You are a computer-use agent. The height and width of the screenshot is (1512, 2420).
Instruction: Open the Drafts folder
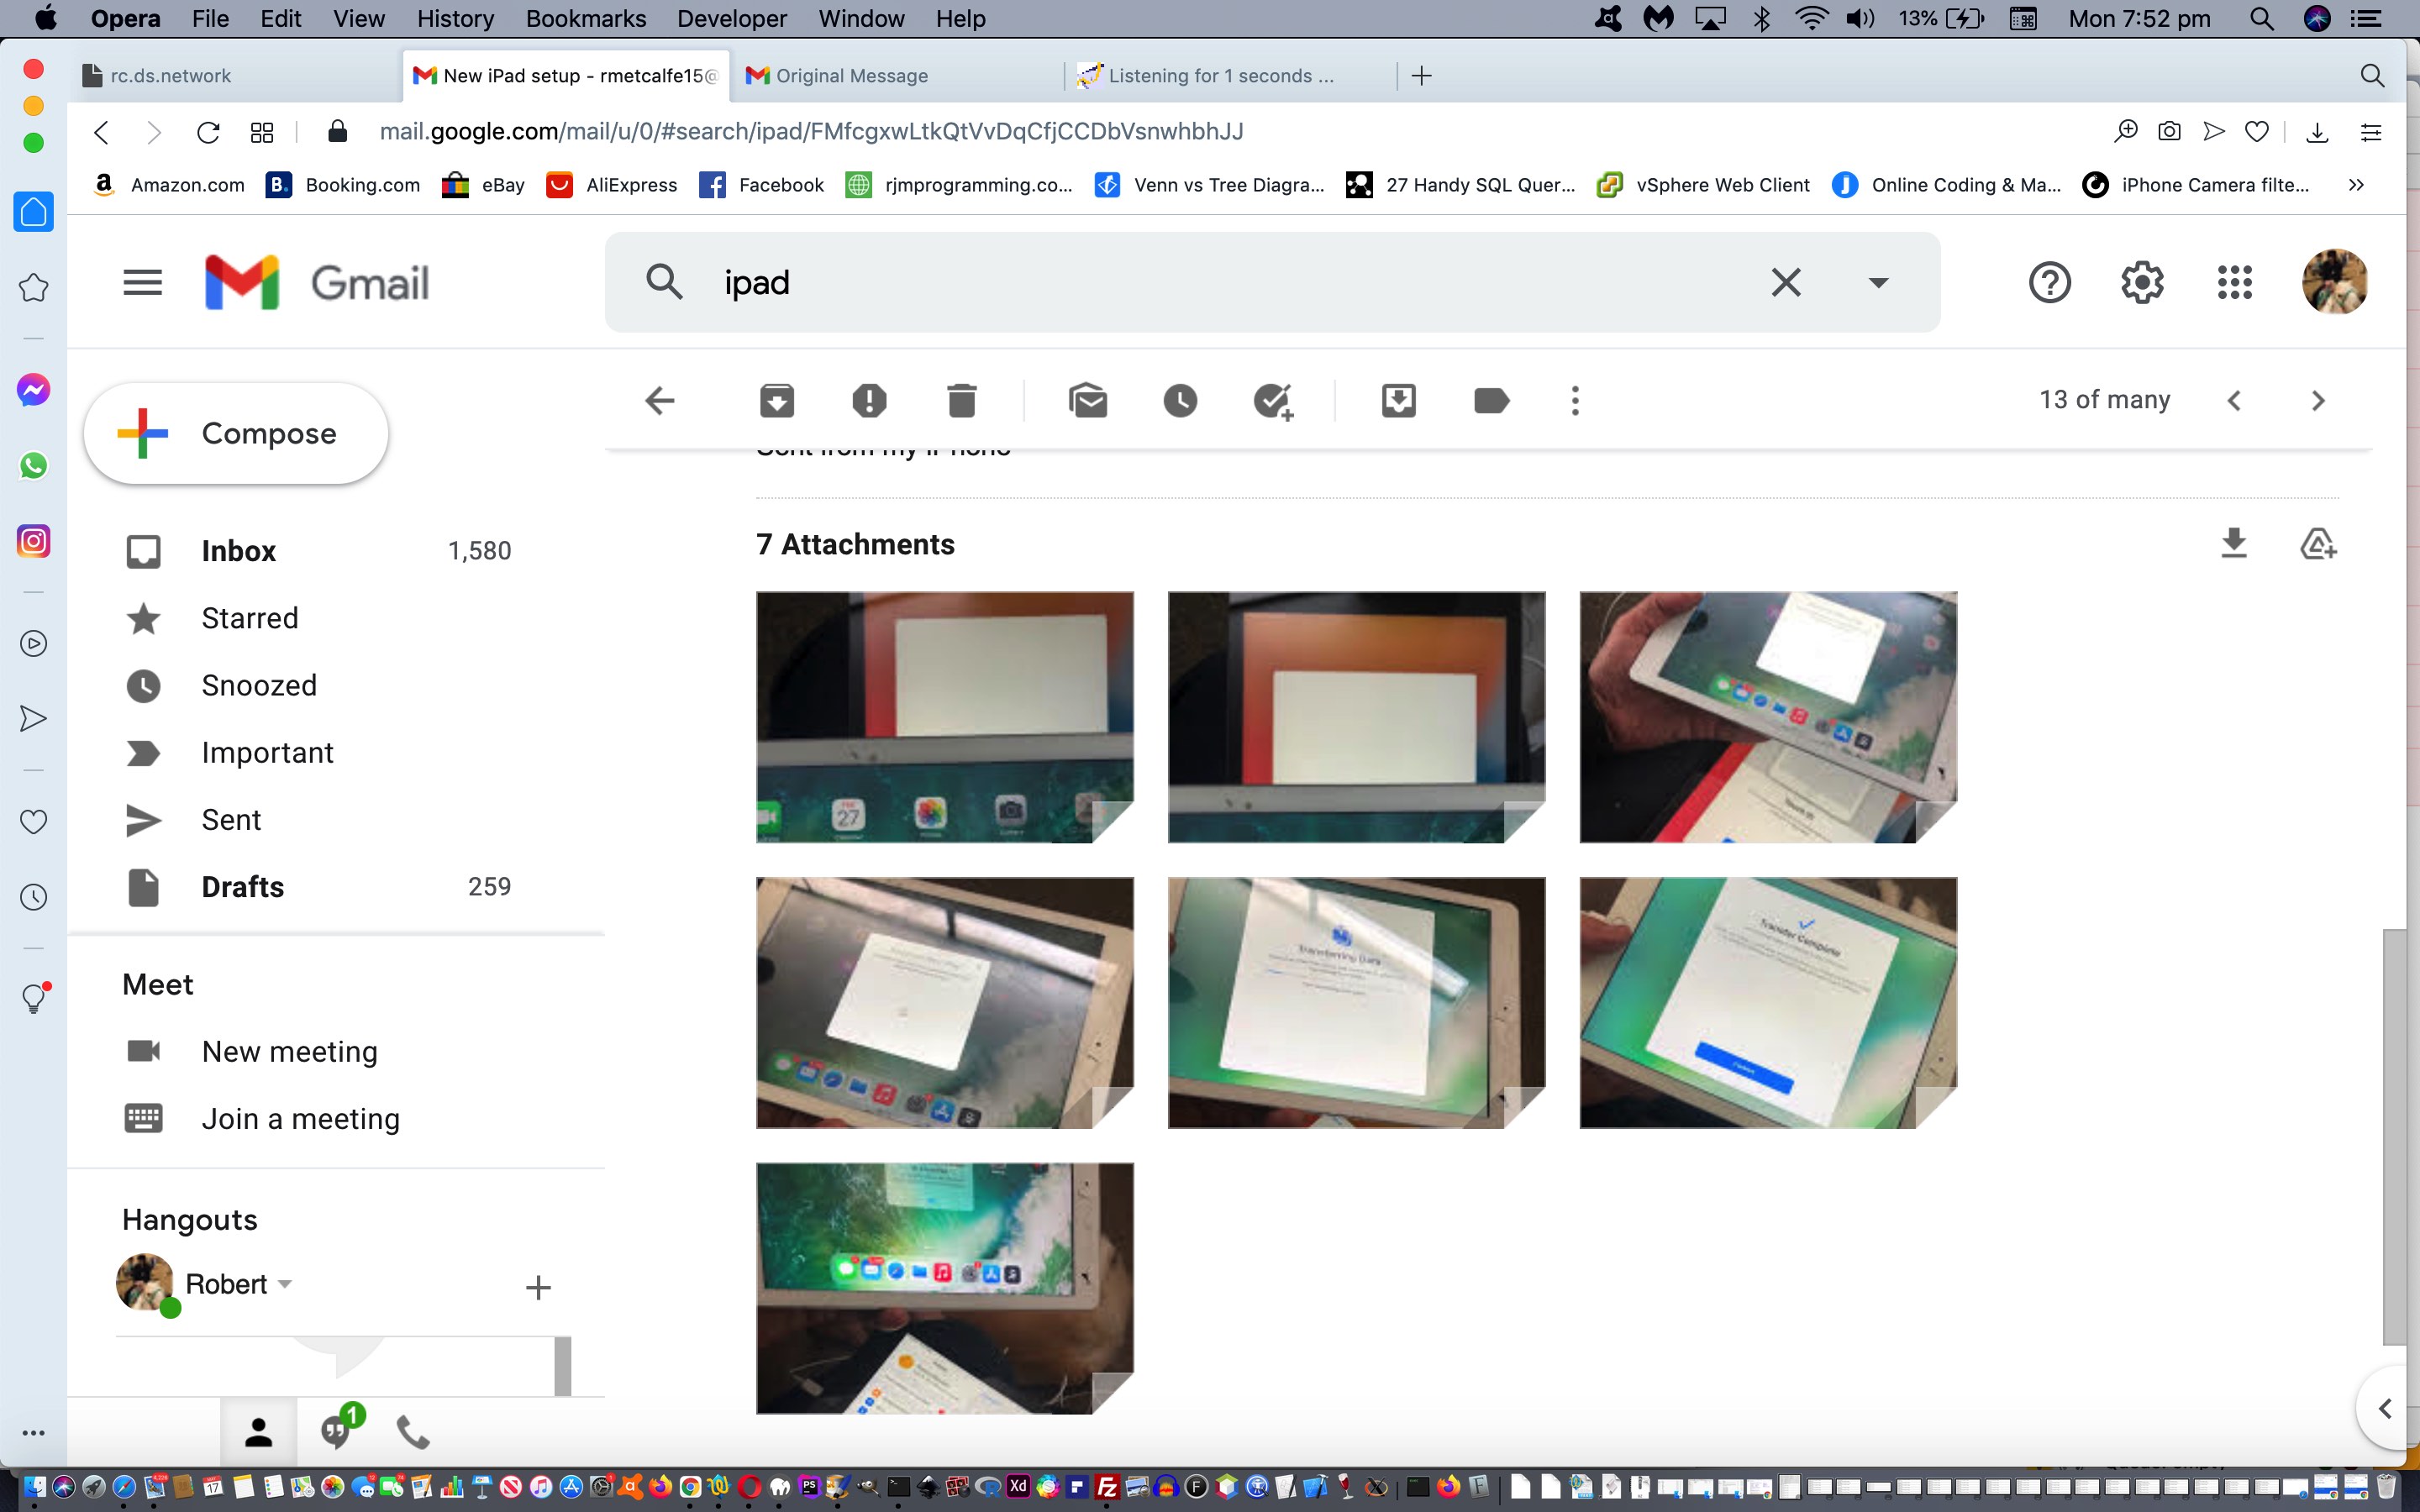pos(243,887)
